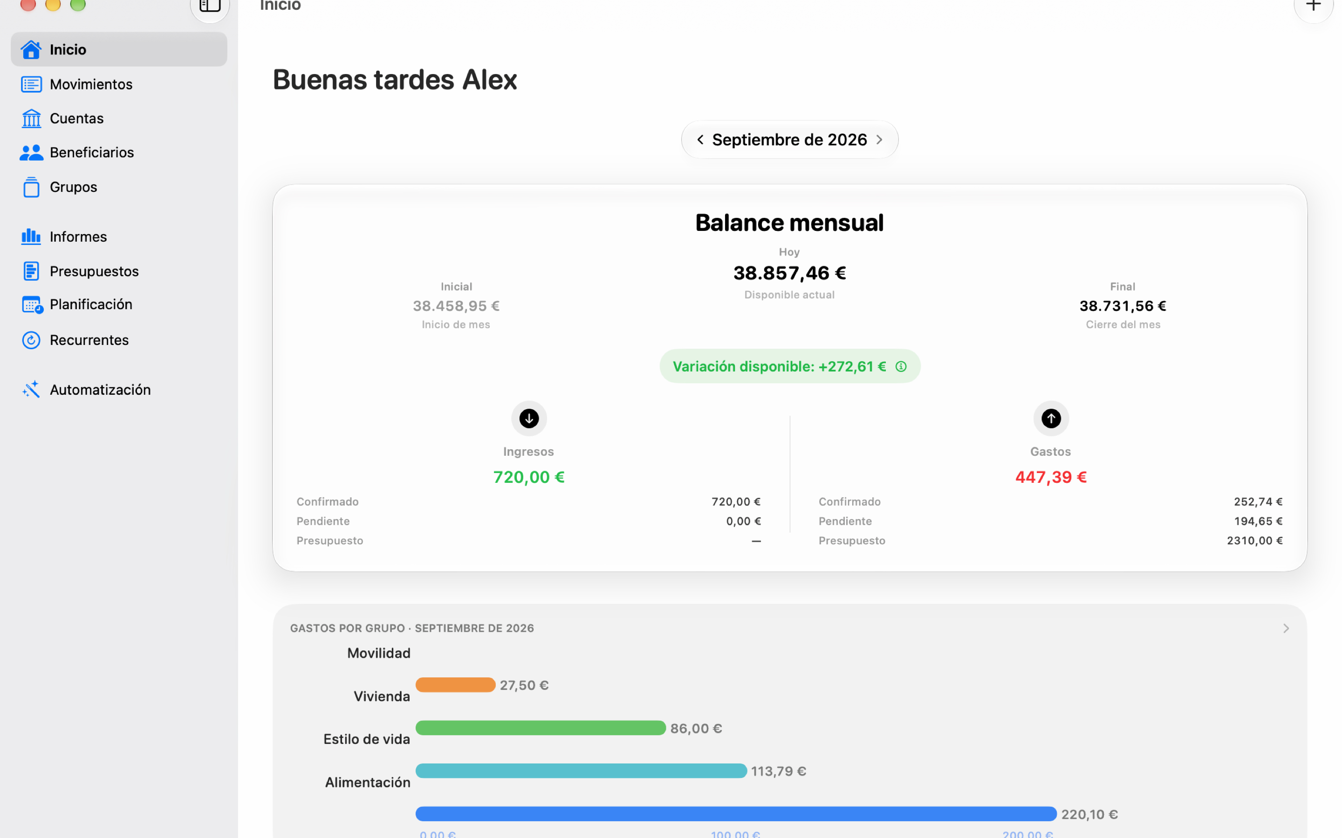Click the Presupuestos document icon
Image resolution: width=1342 pixels, height=838 pixels.
pyautogui.click(x=31, y=271)
